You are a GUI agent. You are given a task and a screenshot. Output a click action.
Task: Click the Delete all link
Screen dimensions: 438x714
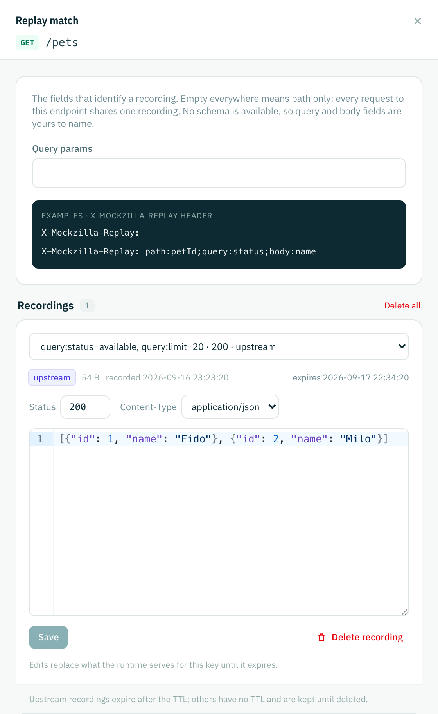pyautogui.click(x=402, y=306)
